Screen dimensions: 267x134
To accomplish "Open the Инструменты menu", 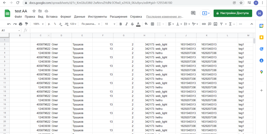I will tap(97, 17).
